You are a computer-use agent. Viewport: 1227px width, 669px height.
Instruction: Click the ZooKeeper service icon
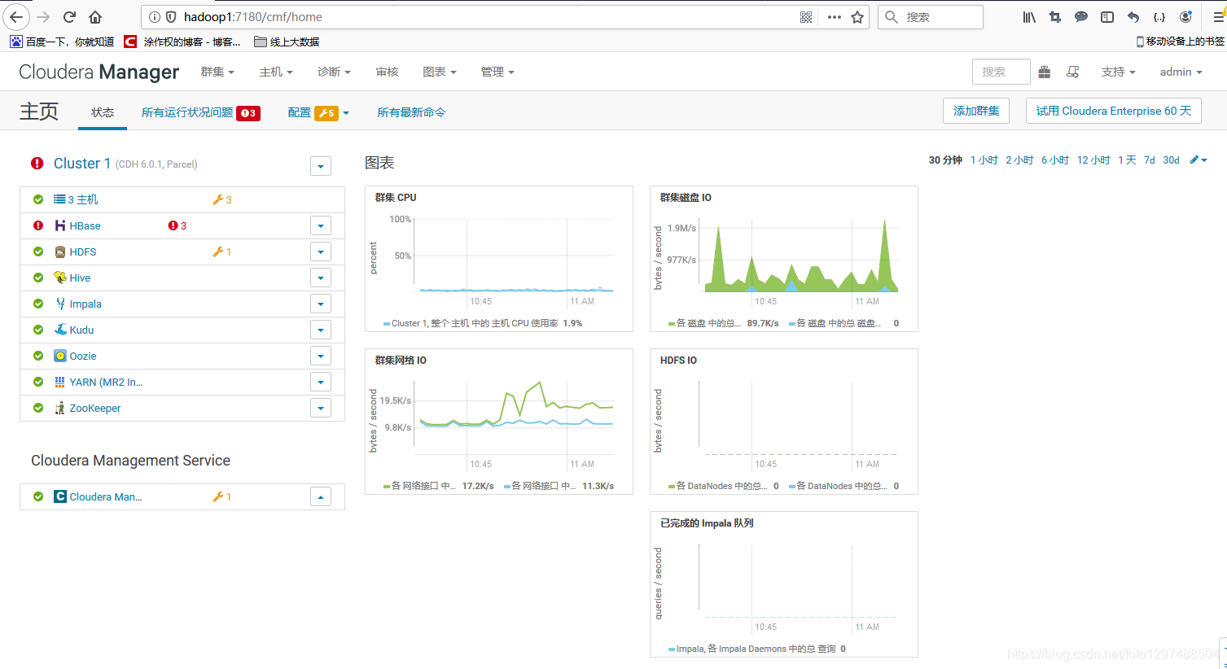(x=60, y=408)
